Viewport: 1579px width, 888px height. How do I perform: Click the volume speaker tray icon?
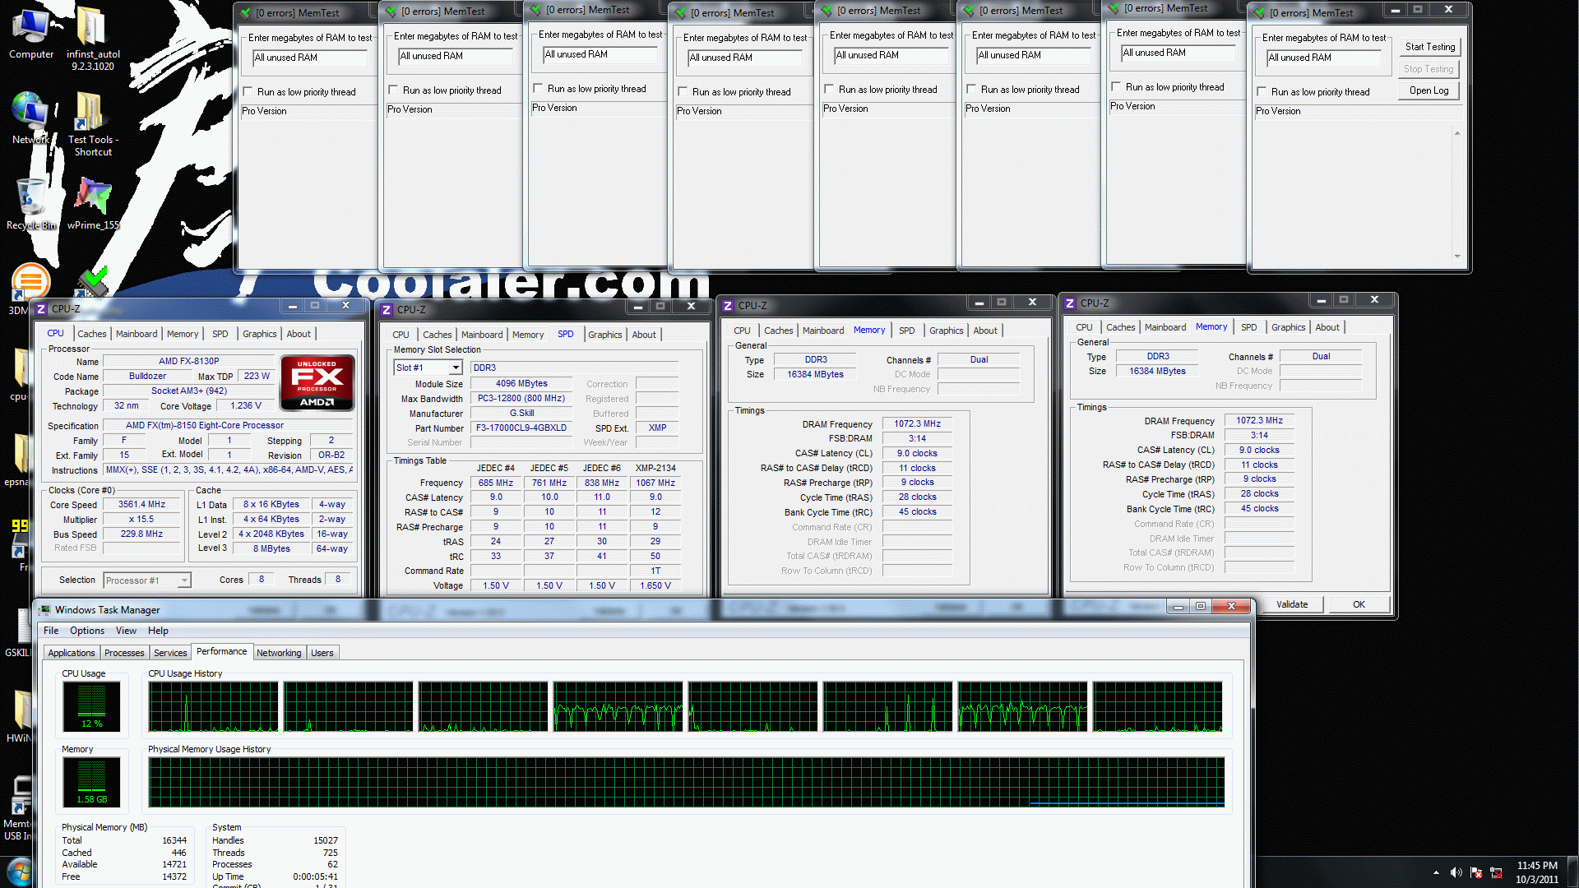[x=1456, y=872]
